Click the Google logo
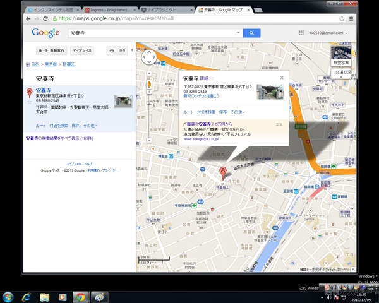This screenshot has width=379, height=303. (x=45, y=33)
